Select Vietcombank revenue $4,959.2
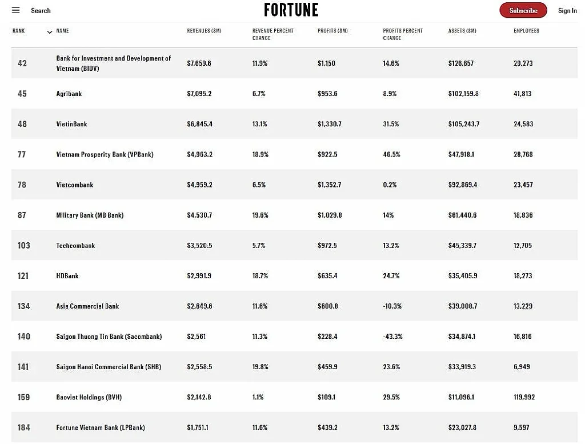Viewport: 585px width, 444px height. tap(199, 185)
